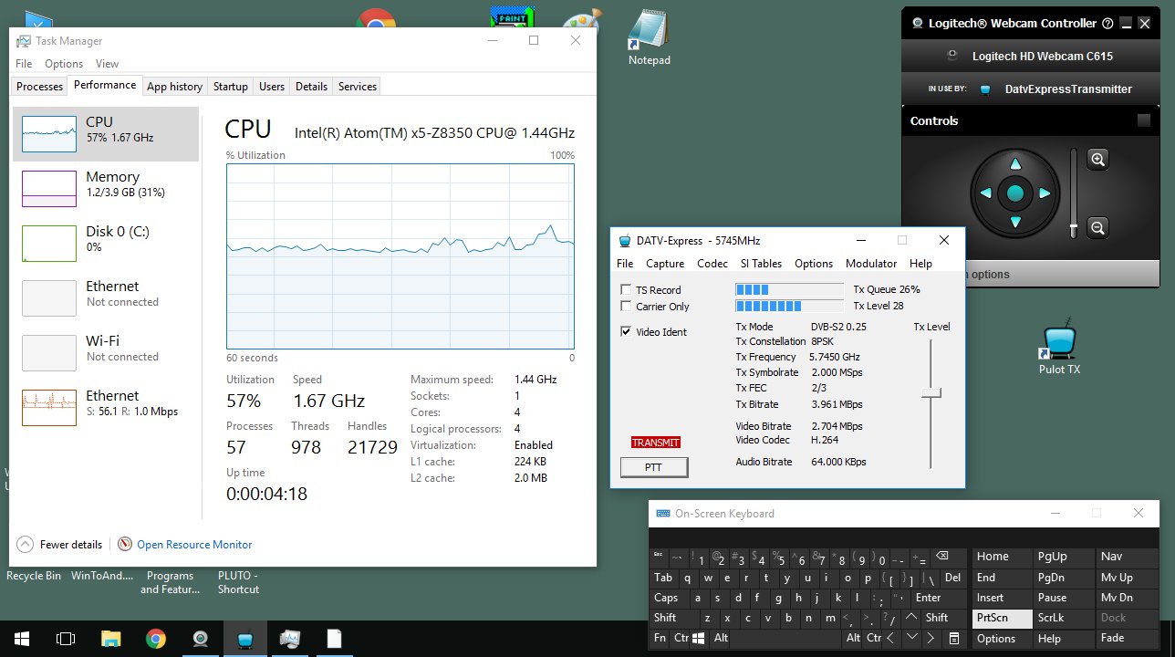Image resolution: width=1175 pixels, height=657 pixels.
Task: Switch to the webcam app on the taskbar
Action: 200,639
